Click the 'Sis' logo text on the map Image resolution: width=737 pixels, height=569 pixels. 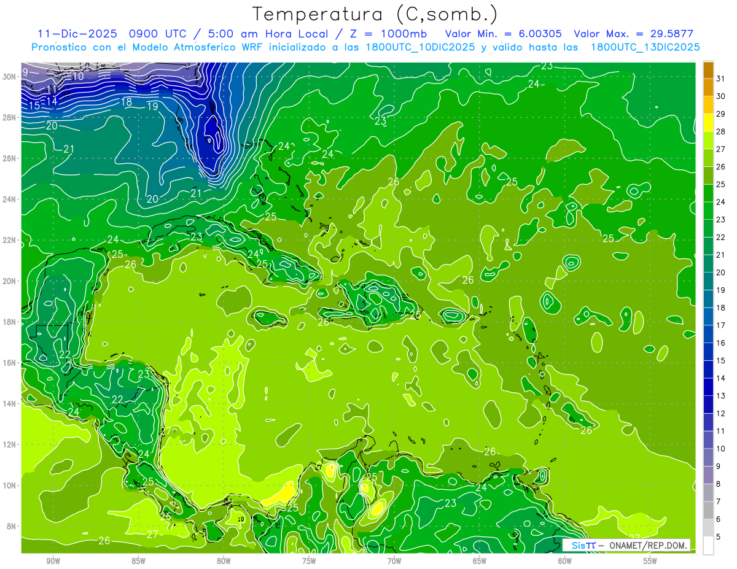[579, 545]
